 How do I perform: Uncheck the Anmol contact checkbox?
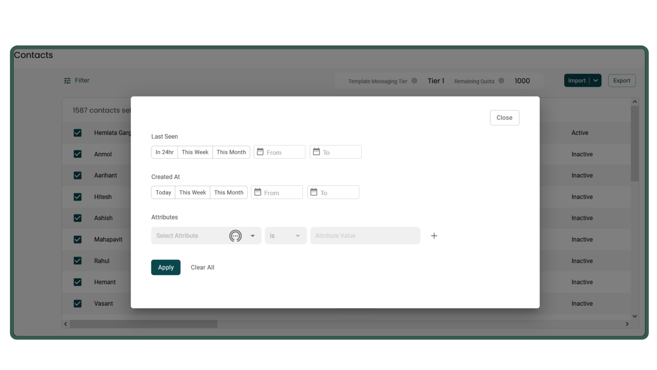pos(77,154)
